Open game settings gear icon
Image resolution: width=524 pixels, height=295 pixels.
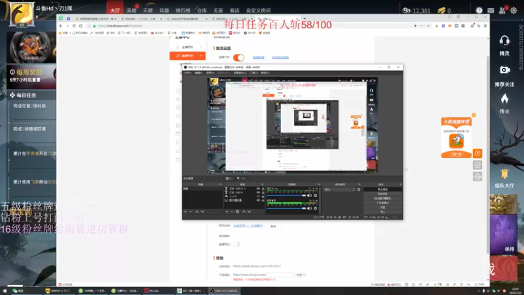tap(514, 10)
